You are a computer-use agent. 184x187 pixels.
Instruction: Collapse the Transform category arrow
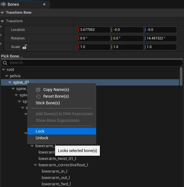coord(2,21)
